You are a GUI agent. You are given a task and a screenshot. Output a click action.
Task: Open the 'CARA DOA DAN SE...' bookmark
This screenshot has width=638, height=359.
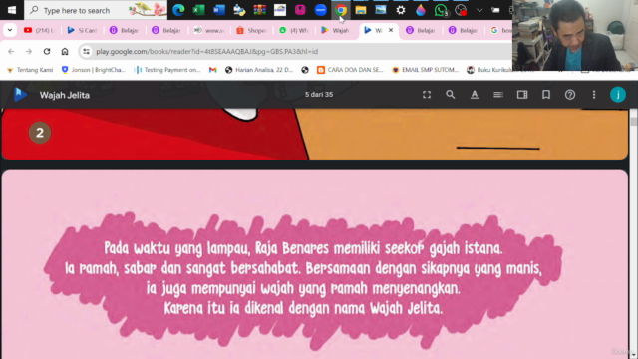[x=350, y=70]
